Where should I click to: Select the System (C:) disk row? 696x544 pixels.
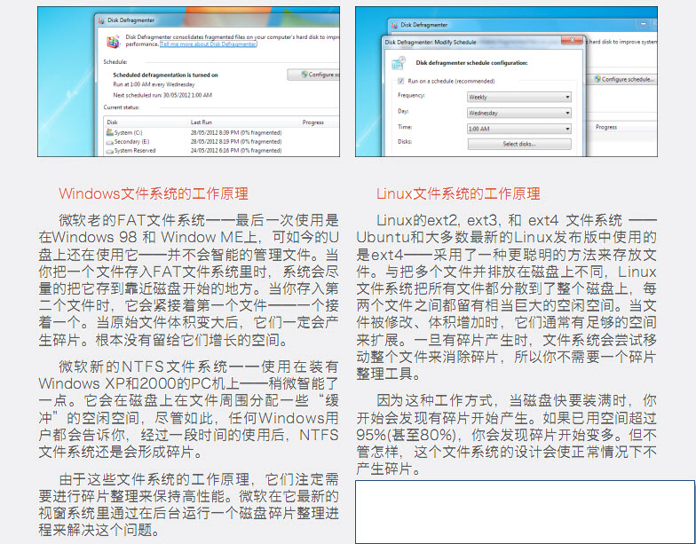222,133
